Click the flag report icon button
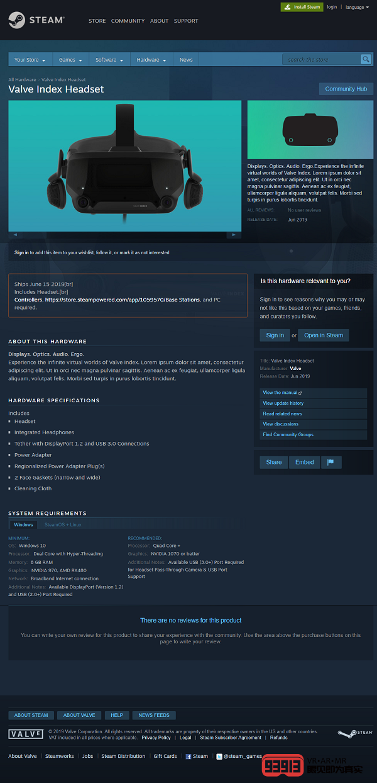The height and width of the screenshot is (783, 377). [x=331, y=462]
